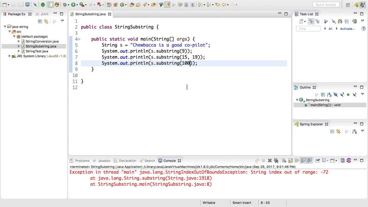
Task: Collapse the java-string project node
Action: point(5,26)
